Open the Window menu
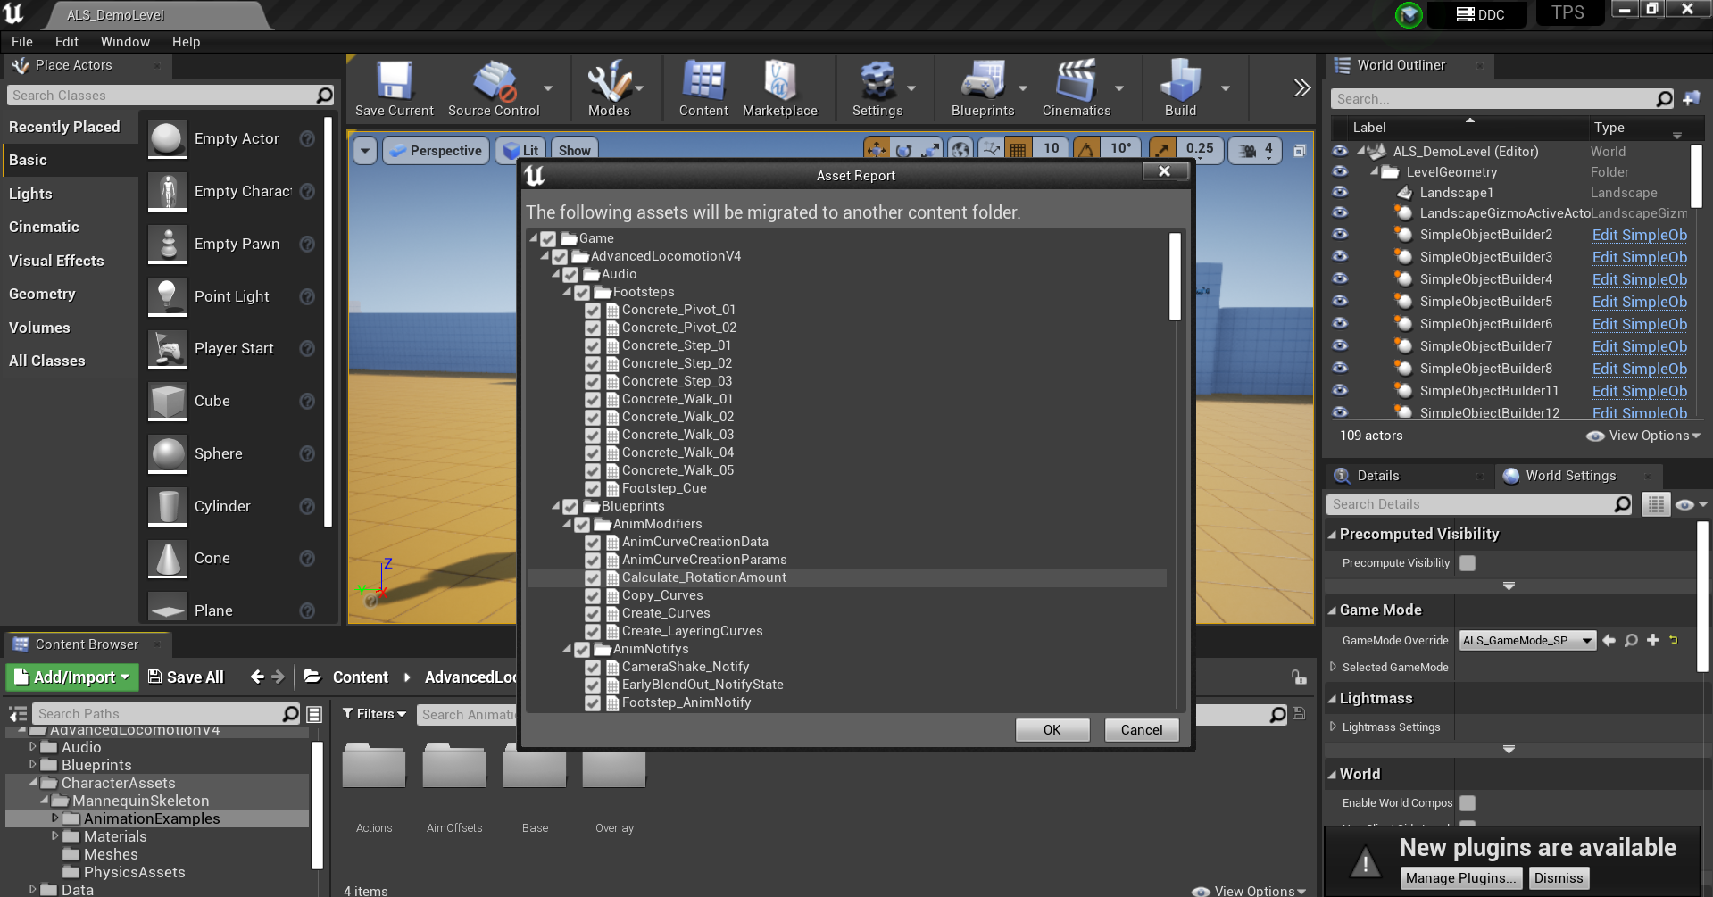This screenshot has height=897, width=1713. pos(125,42)
